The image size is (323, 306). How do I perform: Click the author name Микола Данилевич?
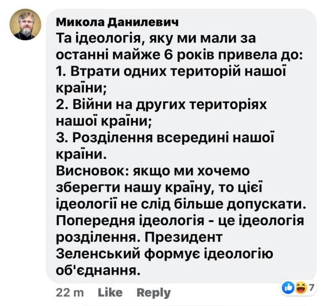click(117, 22)
